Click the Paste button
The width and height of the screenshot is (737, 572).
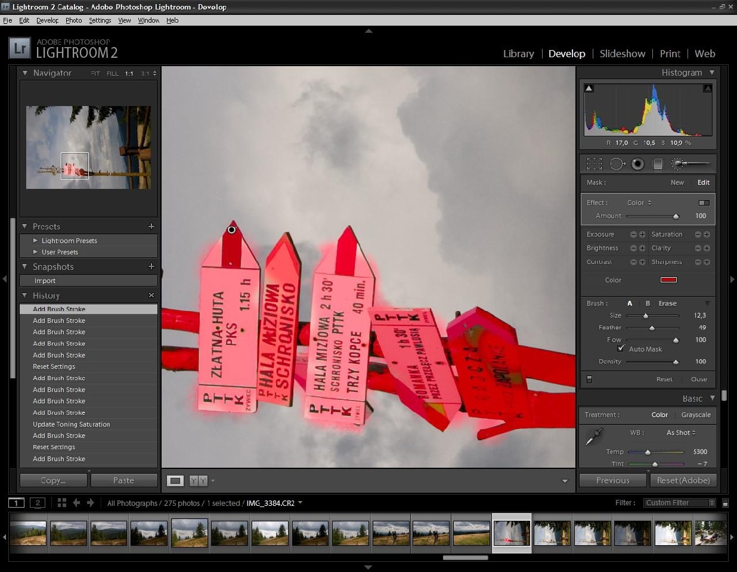[x=123, y=480]
